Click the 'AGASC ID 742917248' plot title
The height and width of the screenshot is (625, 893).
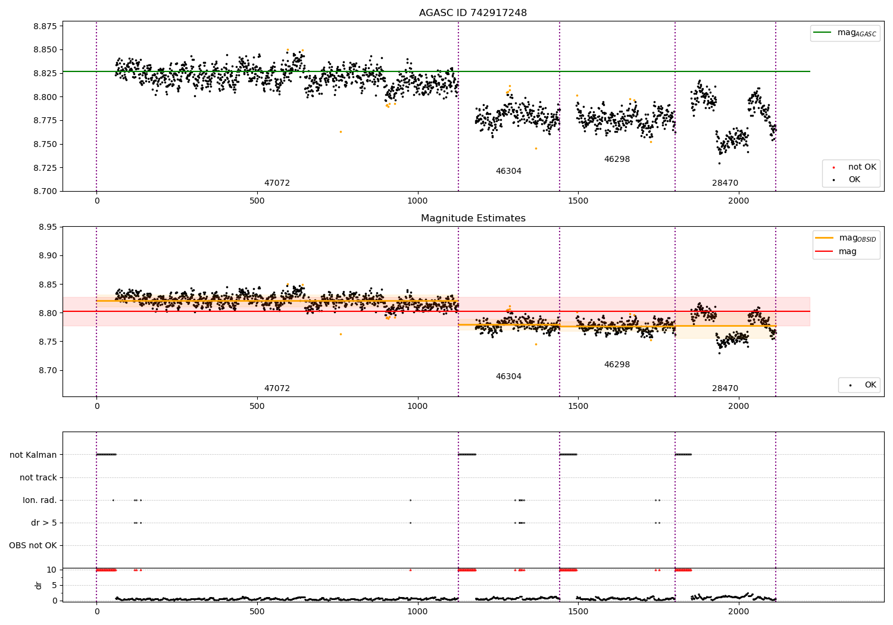point(473,13)
